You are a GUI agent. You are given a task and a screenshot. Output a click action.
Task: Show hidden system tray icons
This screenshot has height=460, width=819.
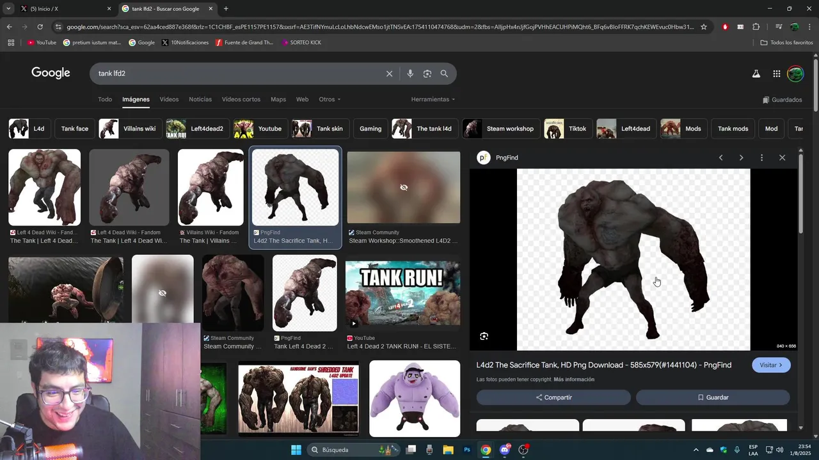(x=696, y=450)
